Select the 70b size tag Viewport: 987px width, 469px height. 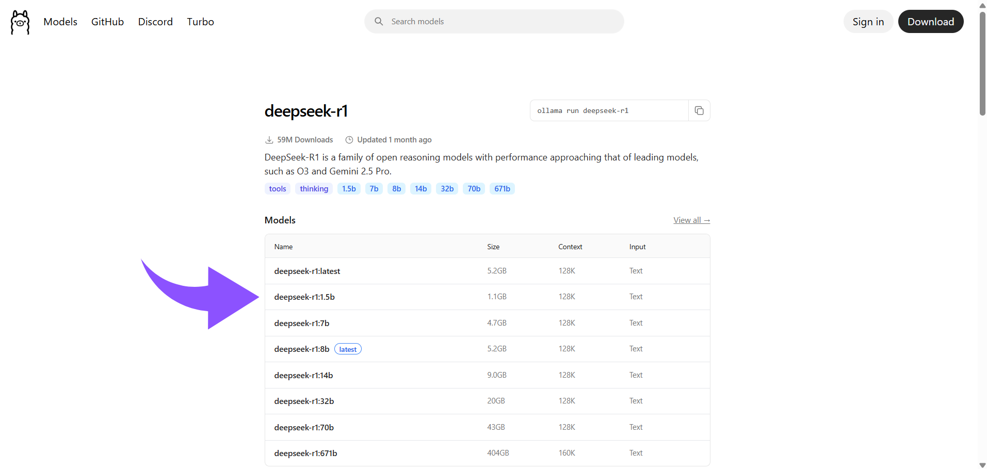point(474,189)
